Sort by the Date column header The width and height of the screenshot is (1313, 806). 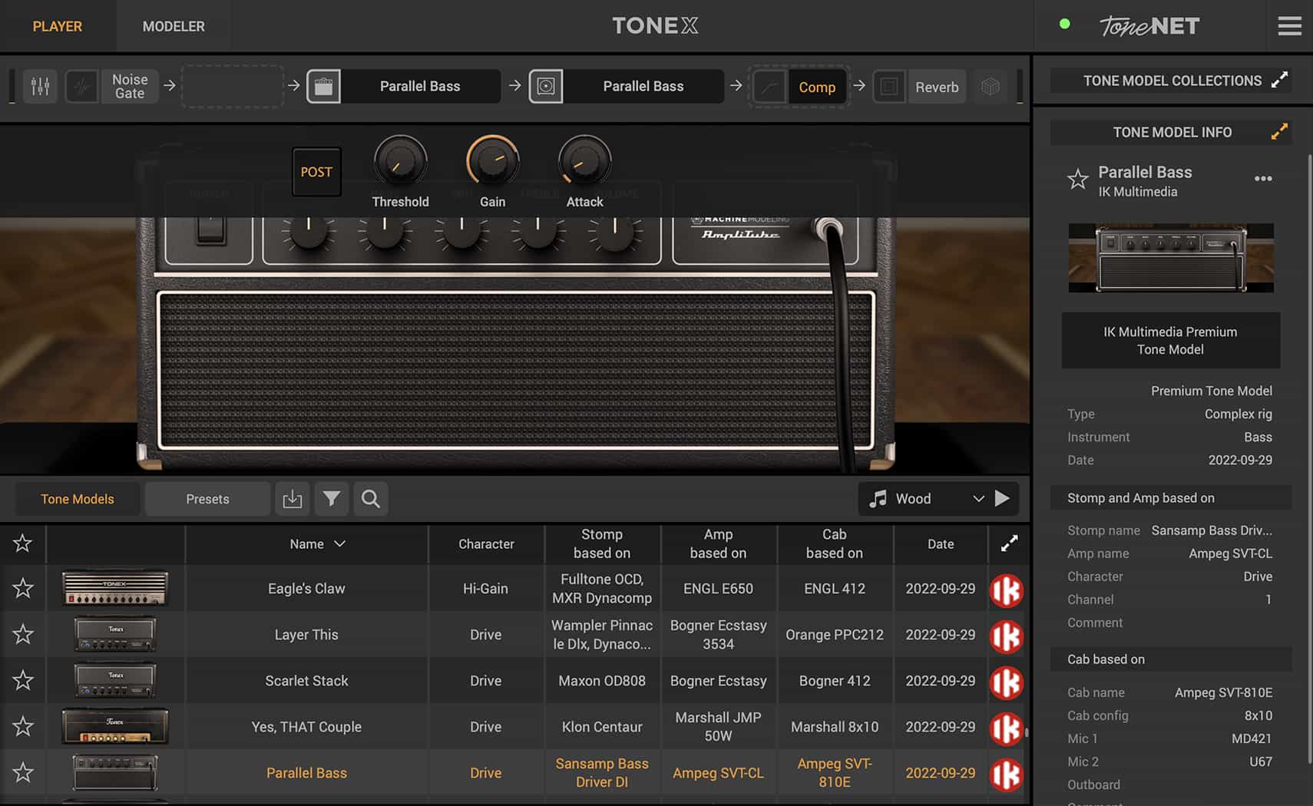[x=941, y=544]
